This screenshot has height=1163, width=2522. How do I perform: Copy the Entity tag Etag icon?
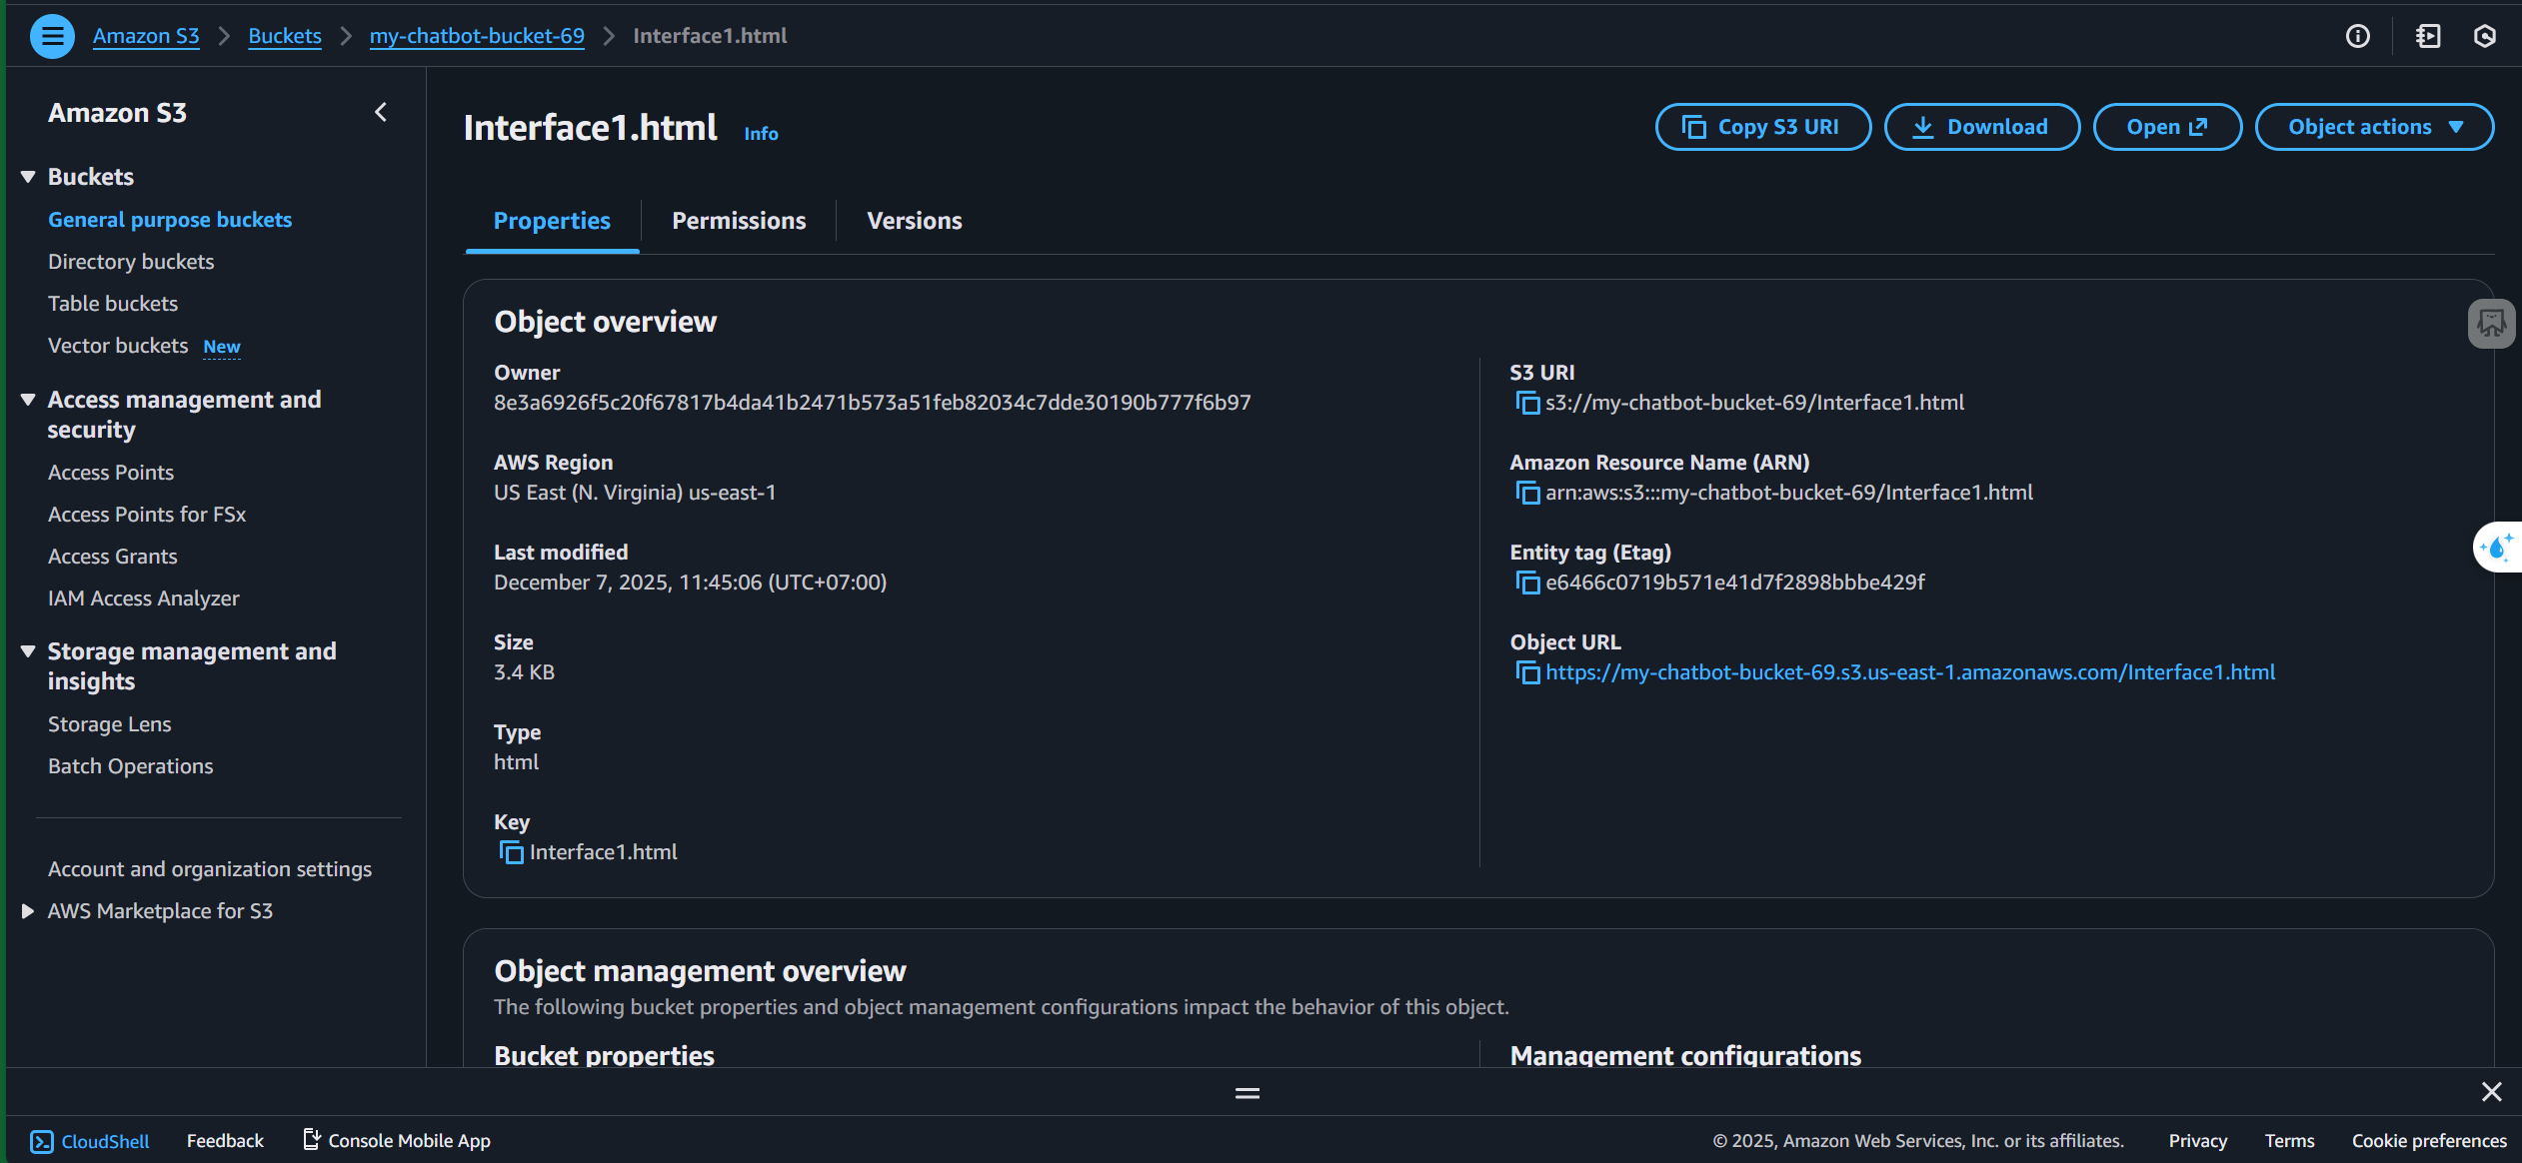(x=1527, y=582)
